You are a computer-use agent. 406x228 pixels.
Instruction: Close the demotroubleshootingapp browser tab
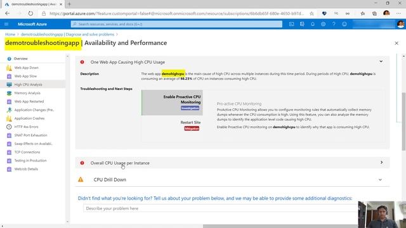[61, 4]
